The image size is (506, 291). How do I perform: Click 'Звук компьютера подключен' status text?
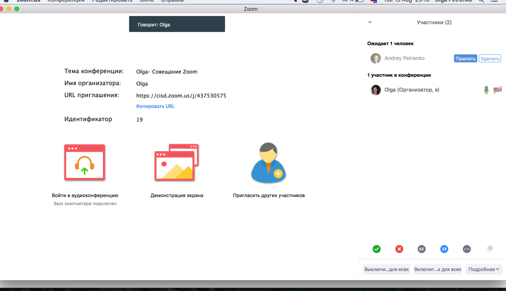85,204
